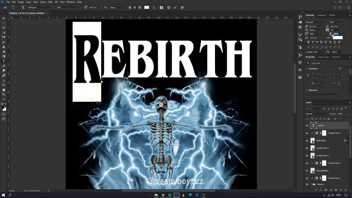Toggle Underline in Character panel
The image size is (352, 198).
click(x=335, y=42)
